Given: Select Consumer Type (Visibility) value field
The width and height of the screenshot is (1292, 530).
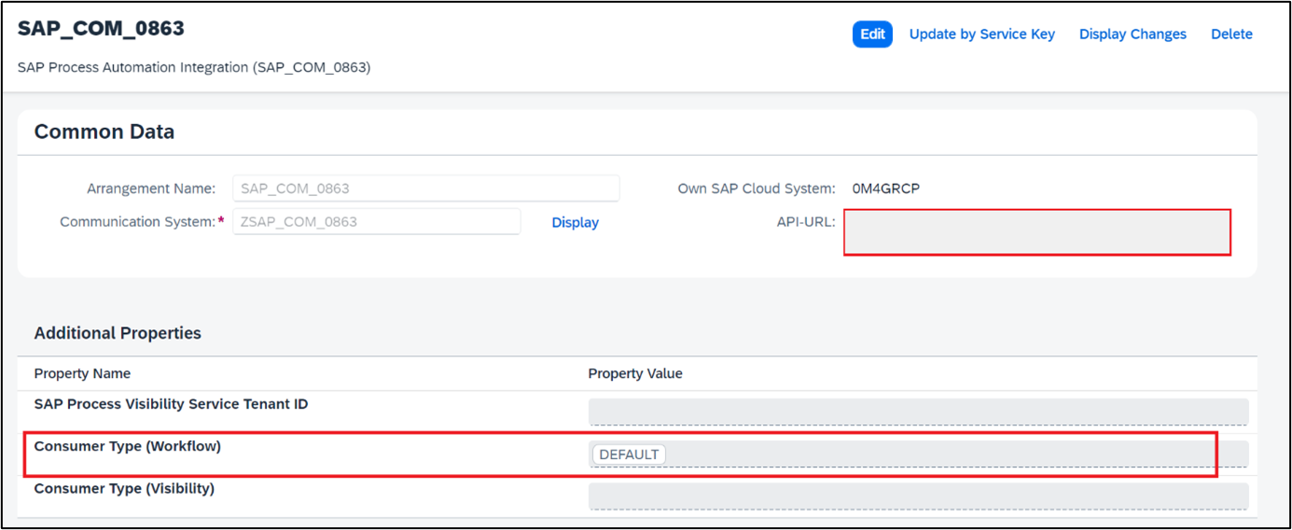Looking at the screenshot, I should pos(918,496).
